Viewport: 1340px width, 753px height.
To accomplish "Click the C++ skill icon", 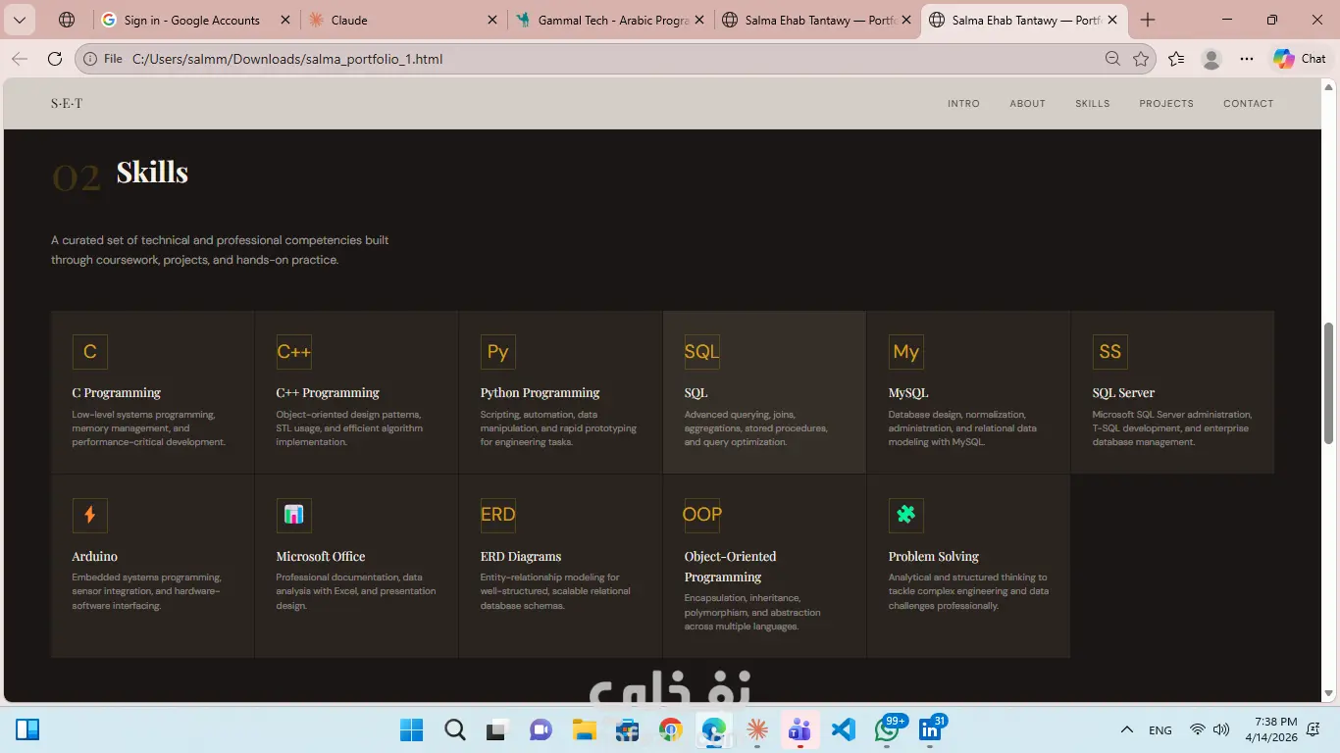I will pos(294,352).
